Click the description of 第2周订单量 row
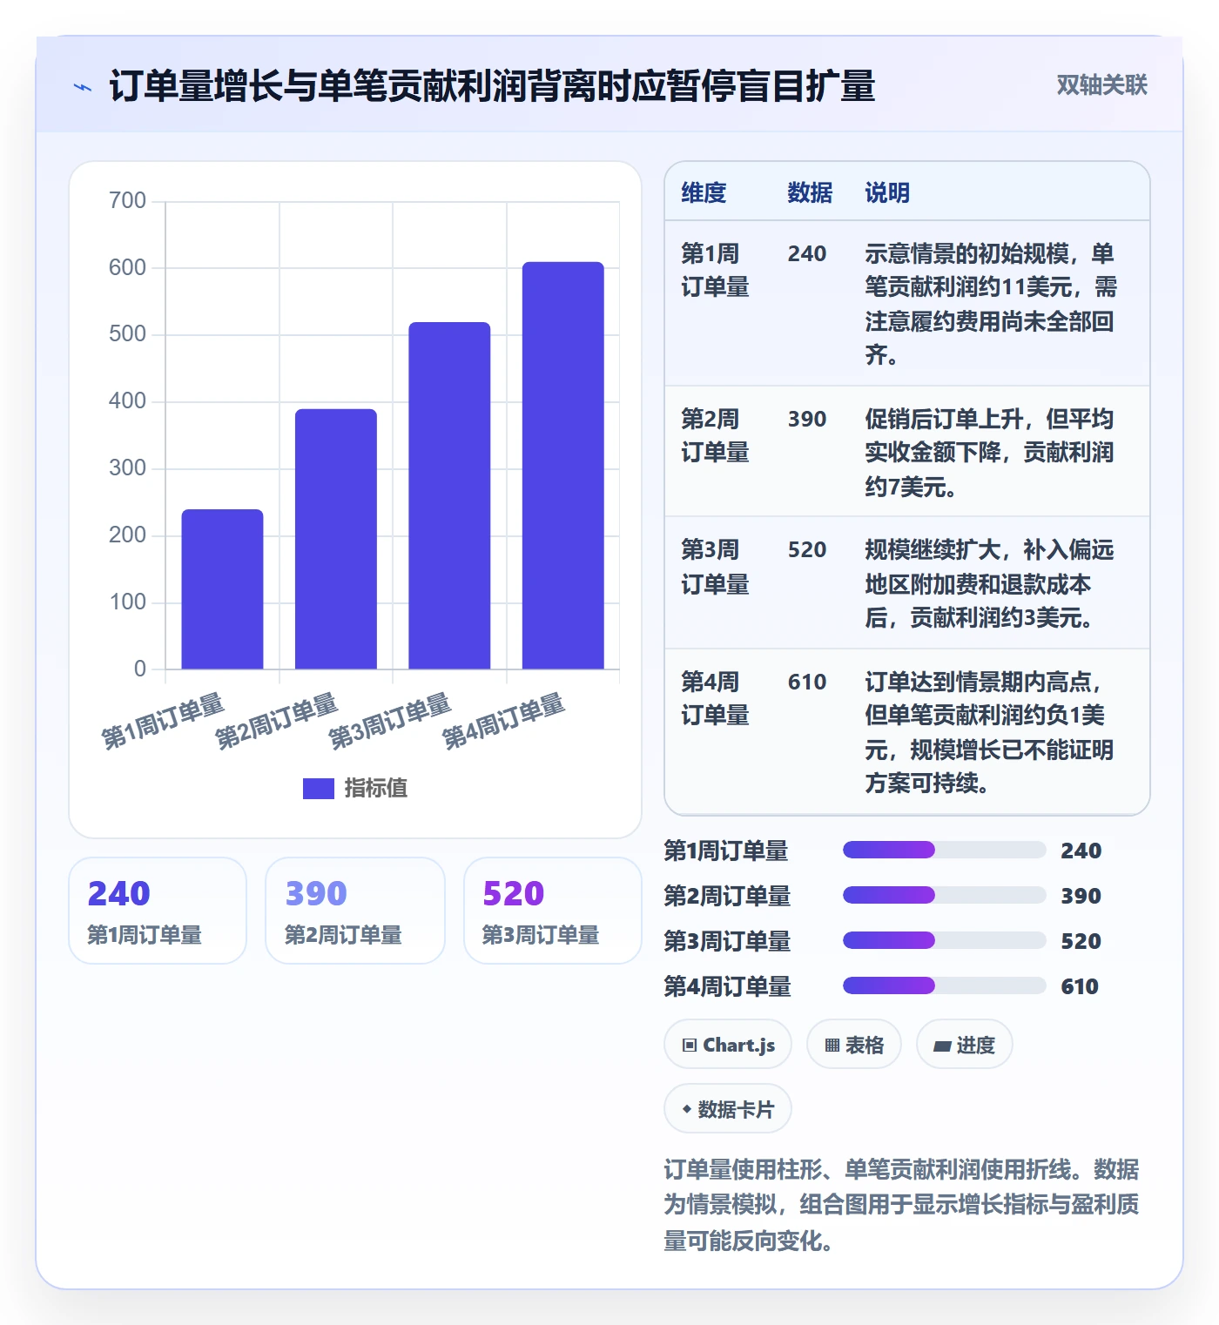 (x=989, y=453)
